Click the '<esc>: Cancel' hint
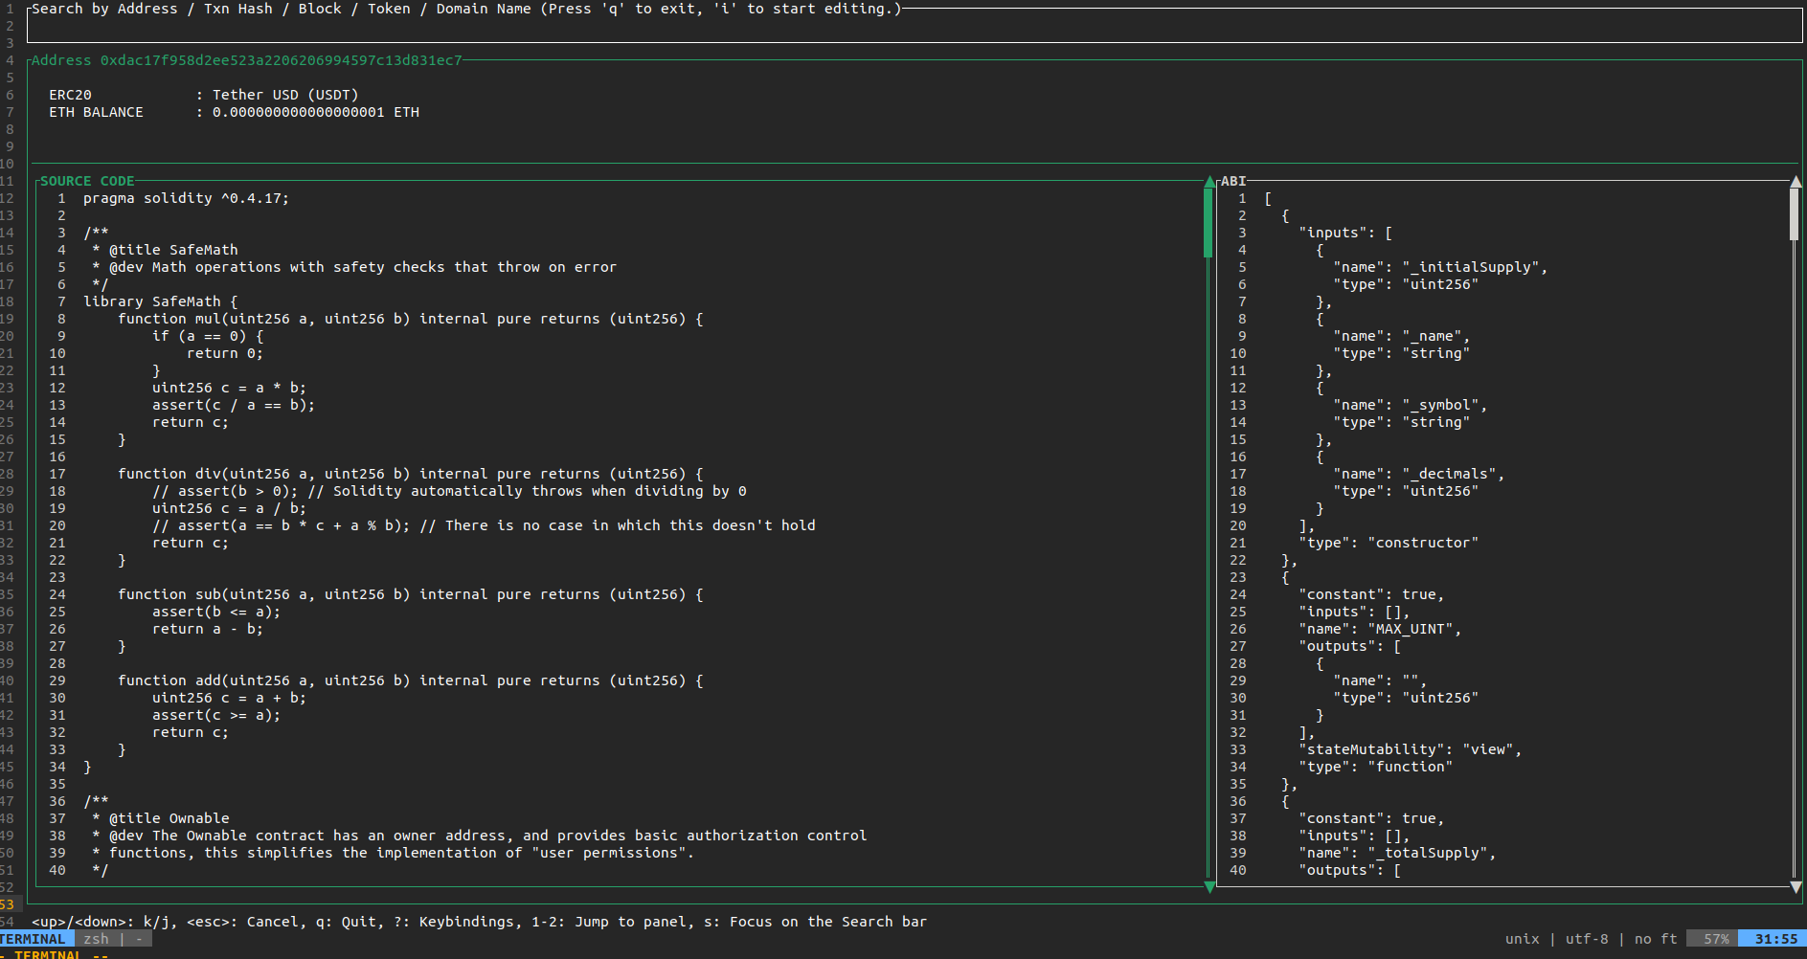The image size is (1807, 959). tap(242, 922)
